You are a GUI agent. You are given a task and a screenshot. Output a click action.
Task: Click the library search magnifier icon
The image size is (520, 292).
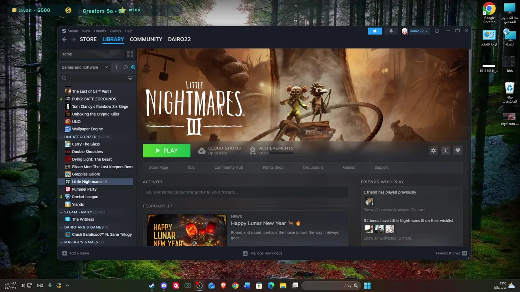pos(64,78)
